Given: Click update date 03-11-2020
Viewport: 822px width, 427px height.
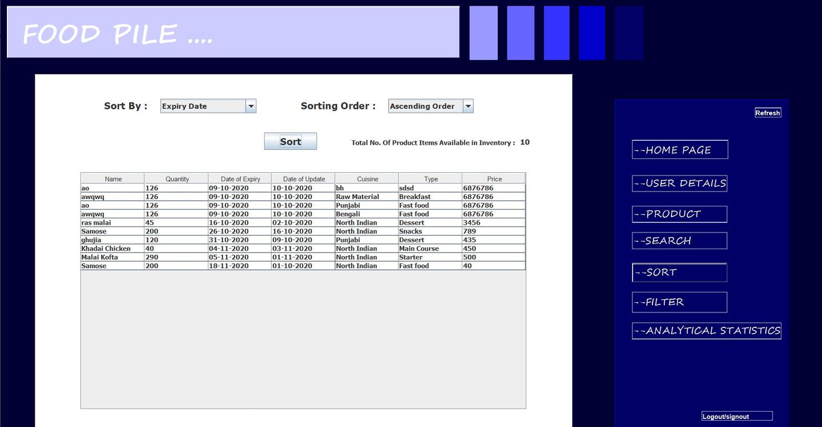Looking at the screenshot, I should (x=303, y=248).
